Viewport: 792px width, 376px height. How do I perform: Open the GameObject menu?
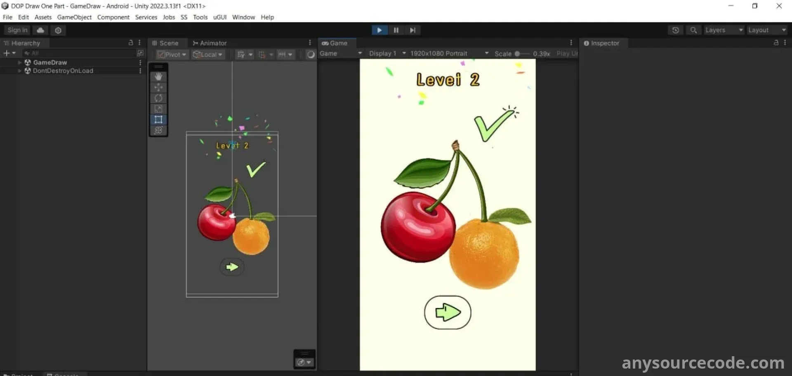coord(74,17)
